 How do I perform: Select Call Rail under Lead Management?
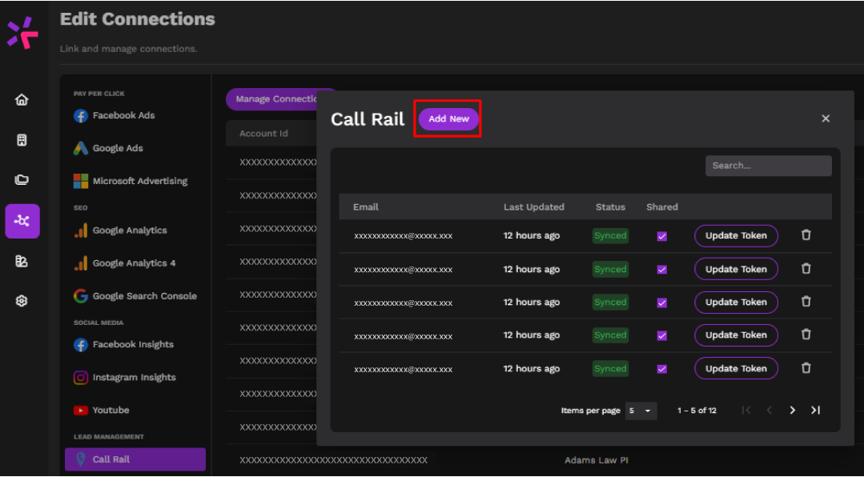(135, 459)
